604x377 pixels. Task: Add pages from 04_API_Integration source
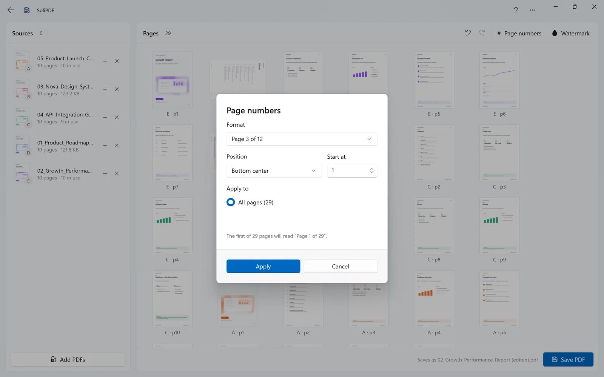[105, 117]
